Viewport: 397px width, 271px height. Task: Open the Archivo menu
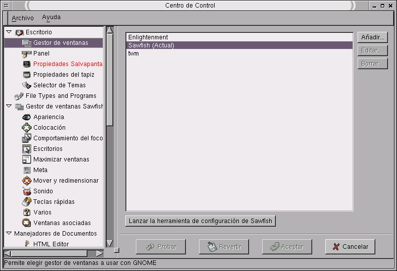23,18
